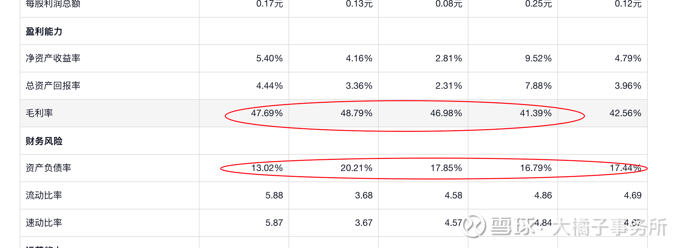
Task: Click the 9.52% return on equity value
Action: click(538, 58)
